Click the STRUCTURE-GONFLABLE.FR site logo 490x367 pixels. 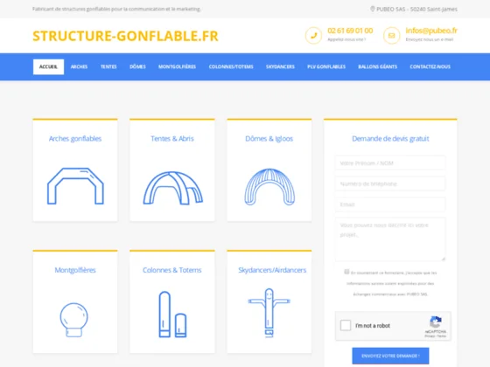click(125, 36)
